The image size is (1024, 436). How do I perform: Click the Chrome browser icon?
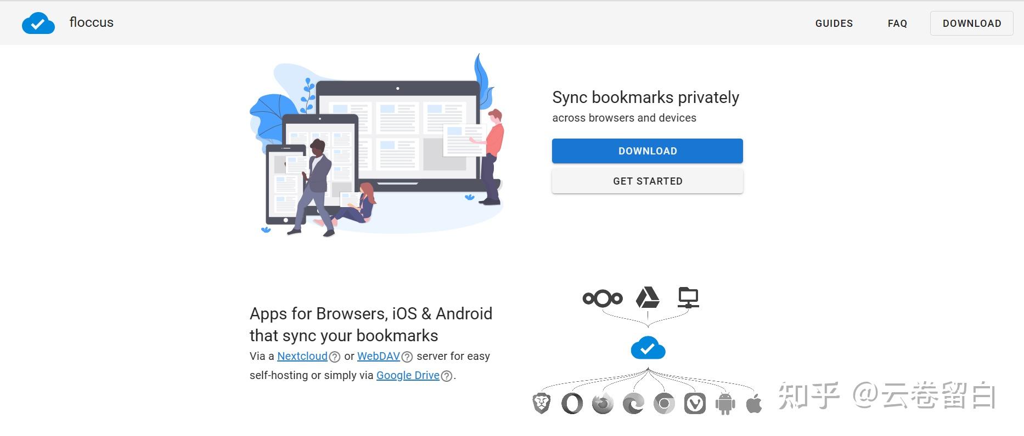(x=664, y=404)
